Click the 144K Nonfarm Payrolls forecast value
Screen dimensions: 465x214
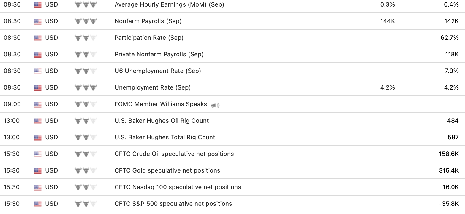click(x=387, y=21)
